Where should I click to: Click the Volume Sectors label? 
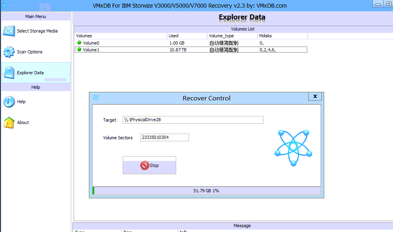[118, 138]
